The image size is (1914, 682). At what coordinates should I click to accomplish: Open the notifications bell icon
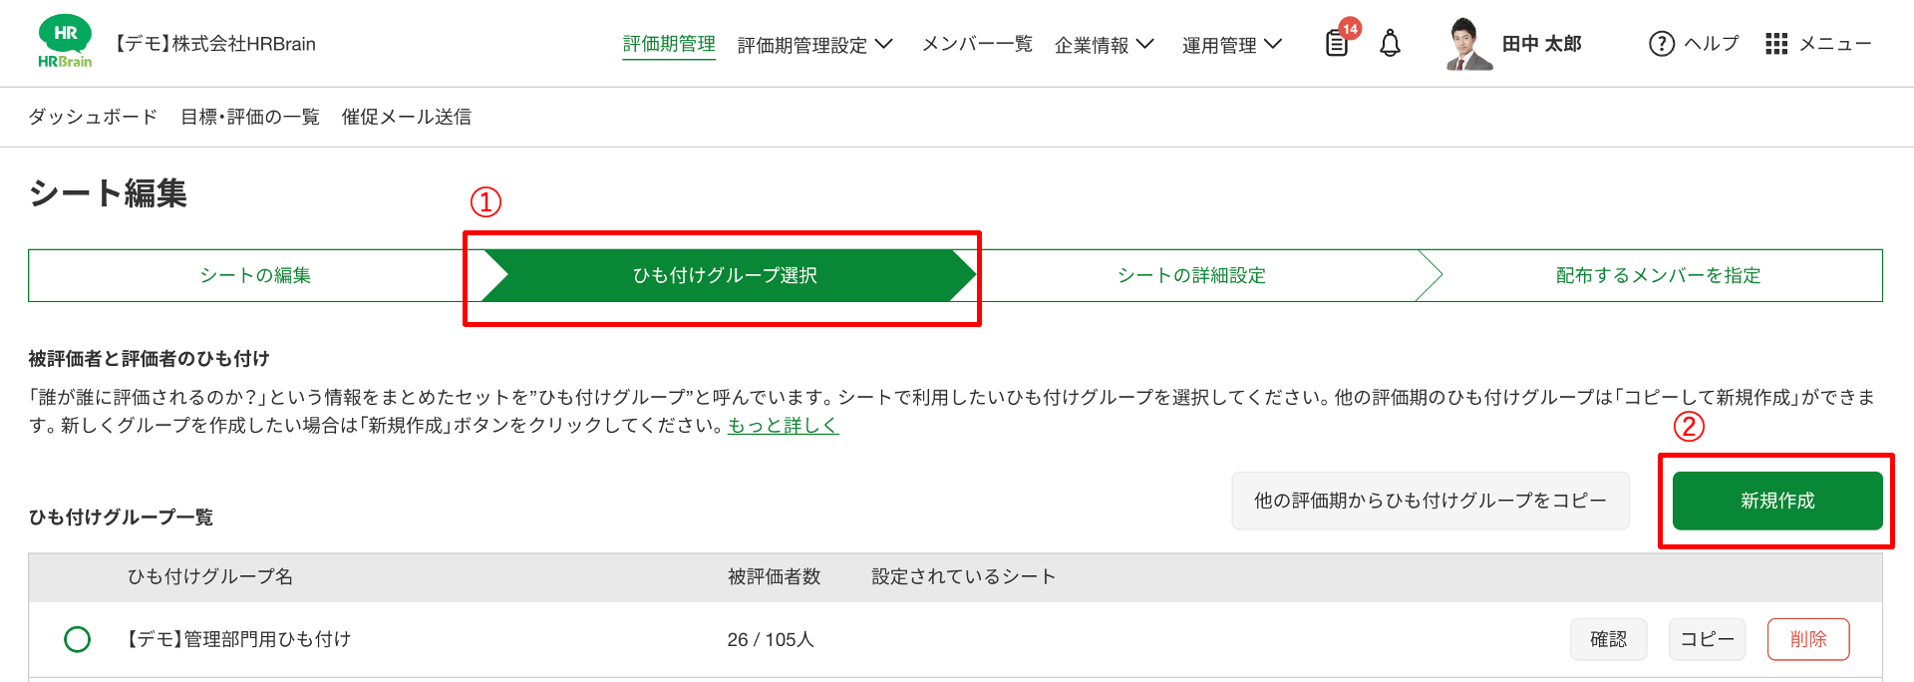[x=1390, y=44]
